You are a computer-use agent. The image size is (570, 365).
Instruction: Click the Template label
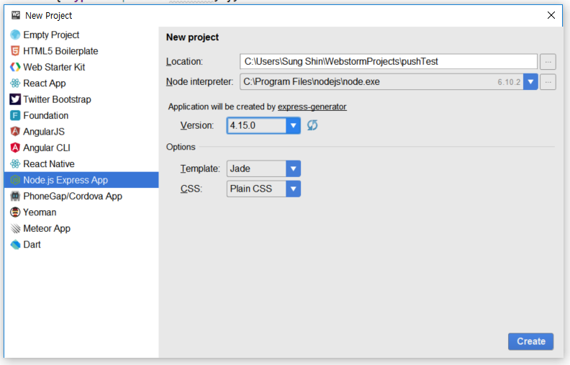[x=200, y=168]
